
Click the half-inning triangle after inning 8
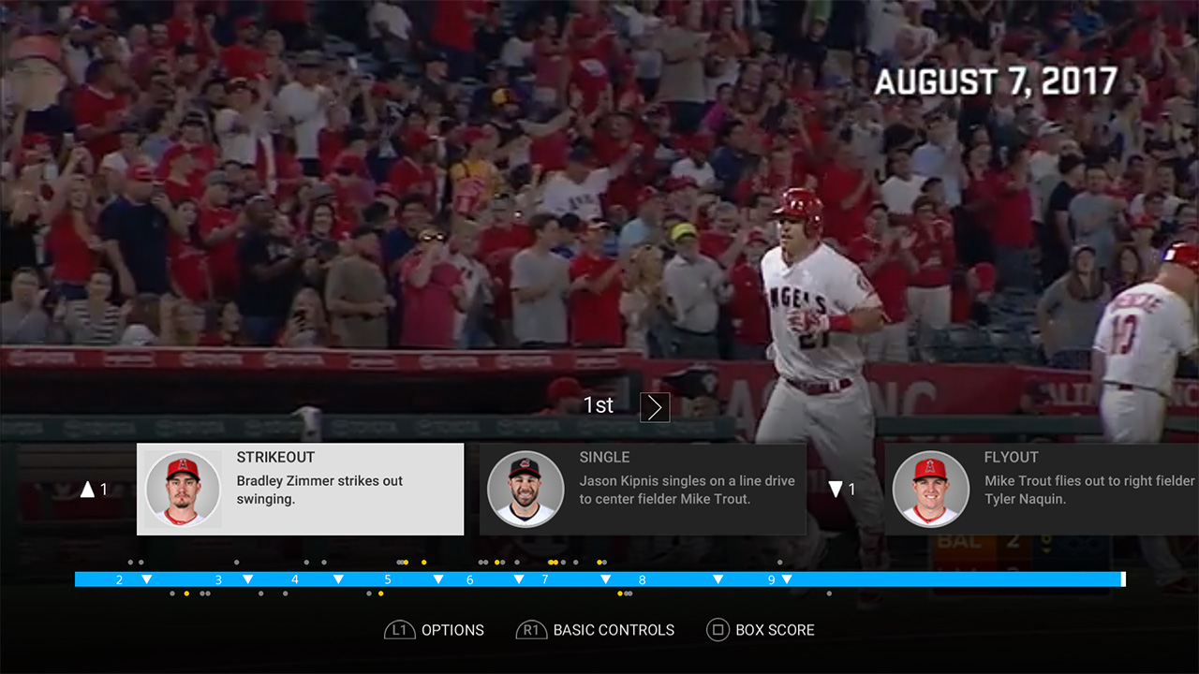718,579
